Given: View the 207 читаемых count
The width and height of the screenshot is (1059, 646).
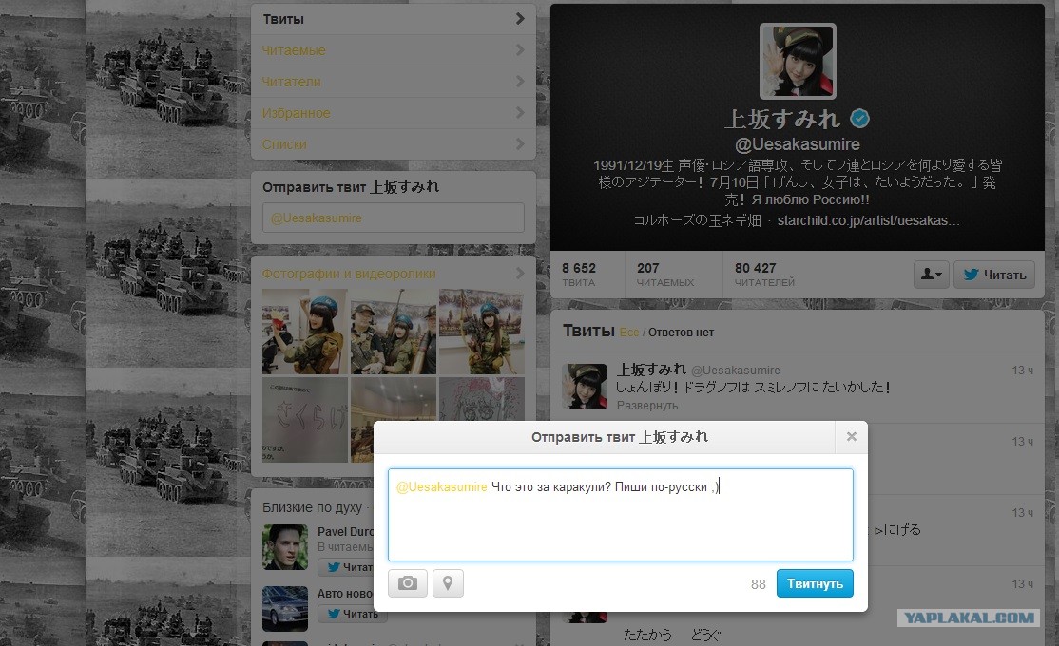Looking at the screenshot, I should pos(665,274).
